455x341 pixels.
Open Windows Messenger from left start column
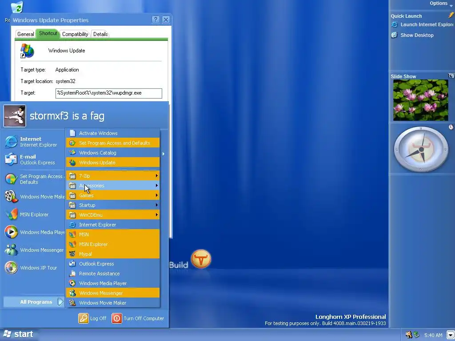[34, 250]
